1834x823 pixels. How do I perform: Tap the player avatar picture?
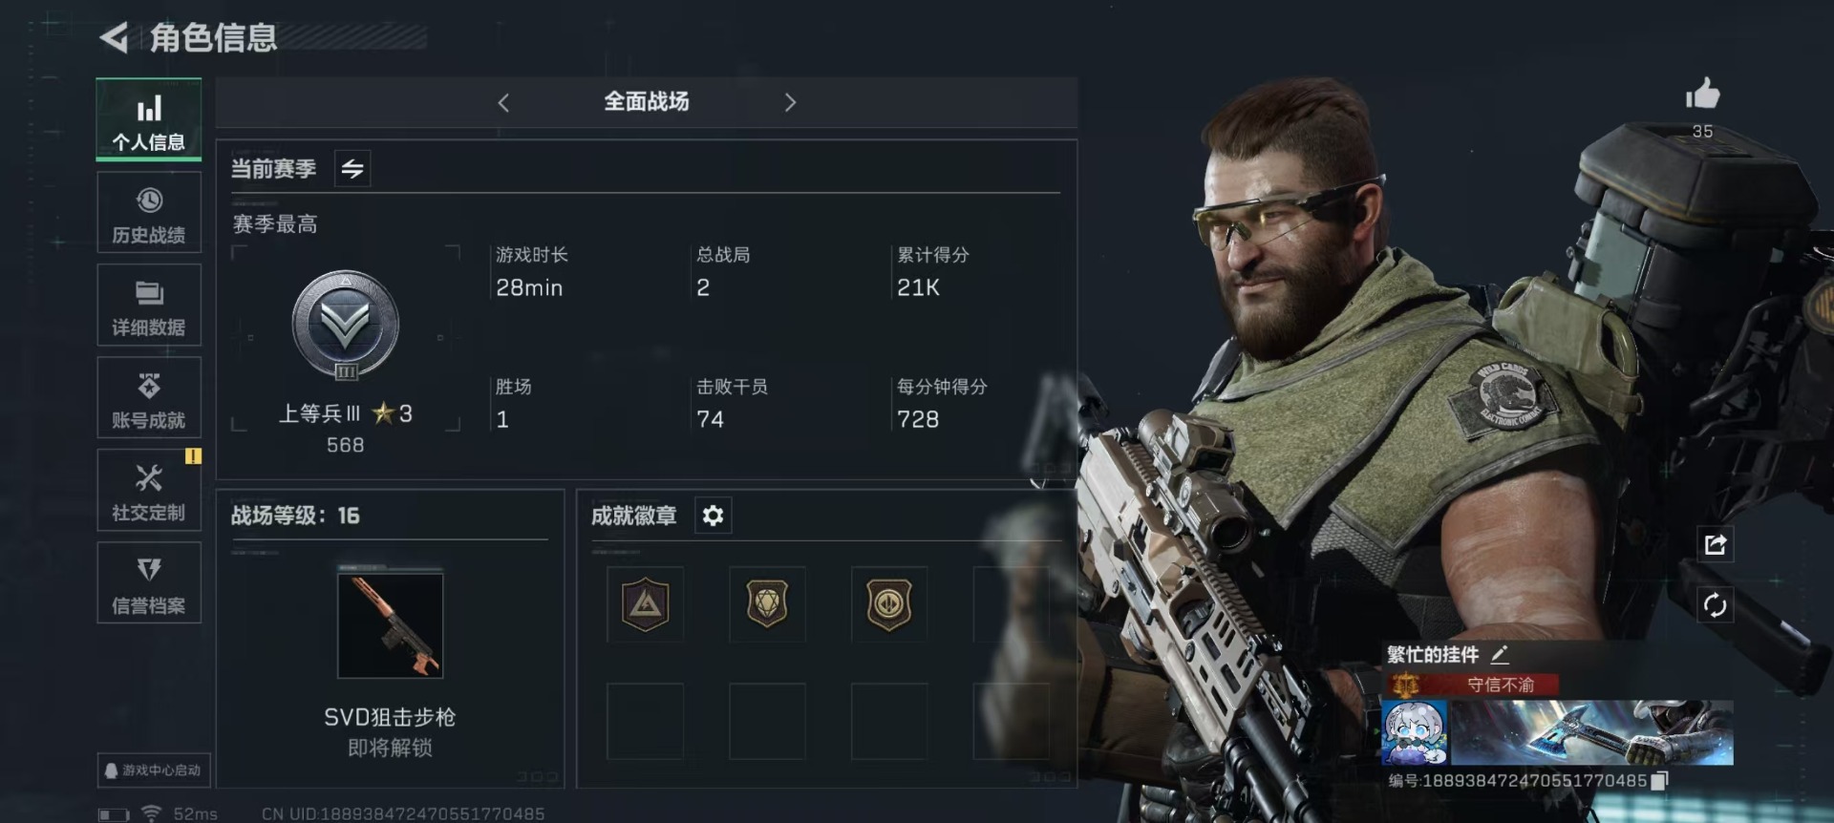1415,732
